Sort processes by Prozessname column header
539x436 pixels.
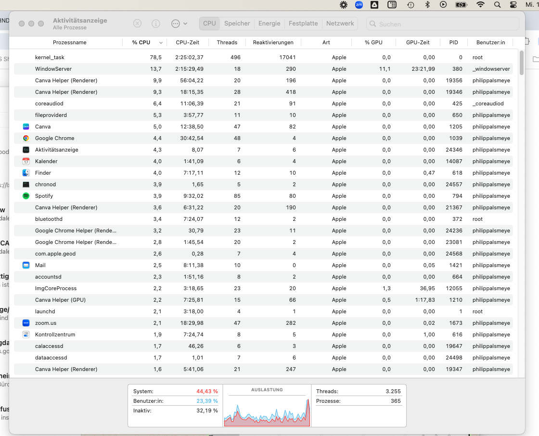[x=70, y=42]
